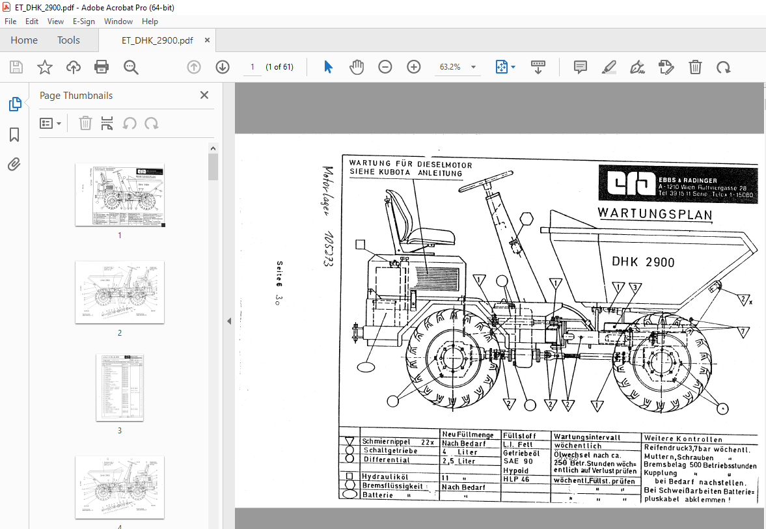The width and height of the screenshot is (766, 529).
Task: Open the Fill & Sign tool
Action: (638, 66)
